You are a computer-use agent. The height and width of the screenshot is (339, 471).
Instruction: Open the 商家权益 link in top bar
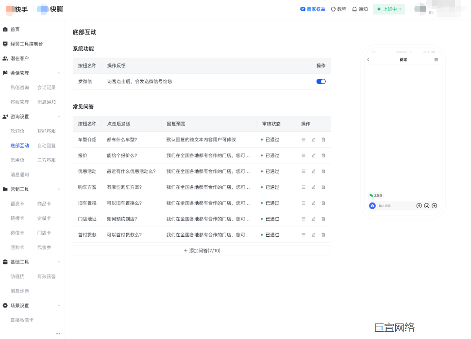(312, 9)
